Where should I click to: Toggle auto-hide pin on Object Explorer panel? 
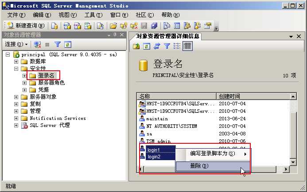coord(115,35)
